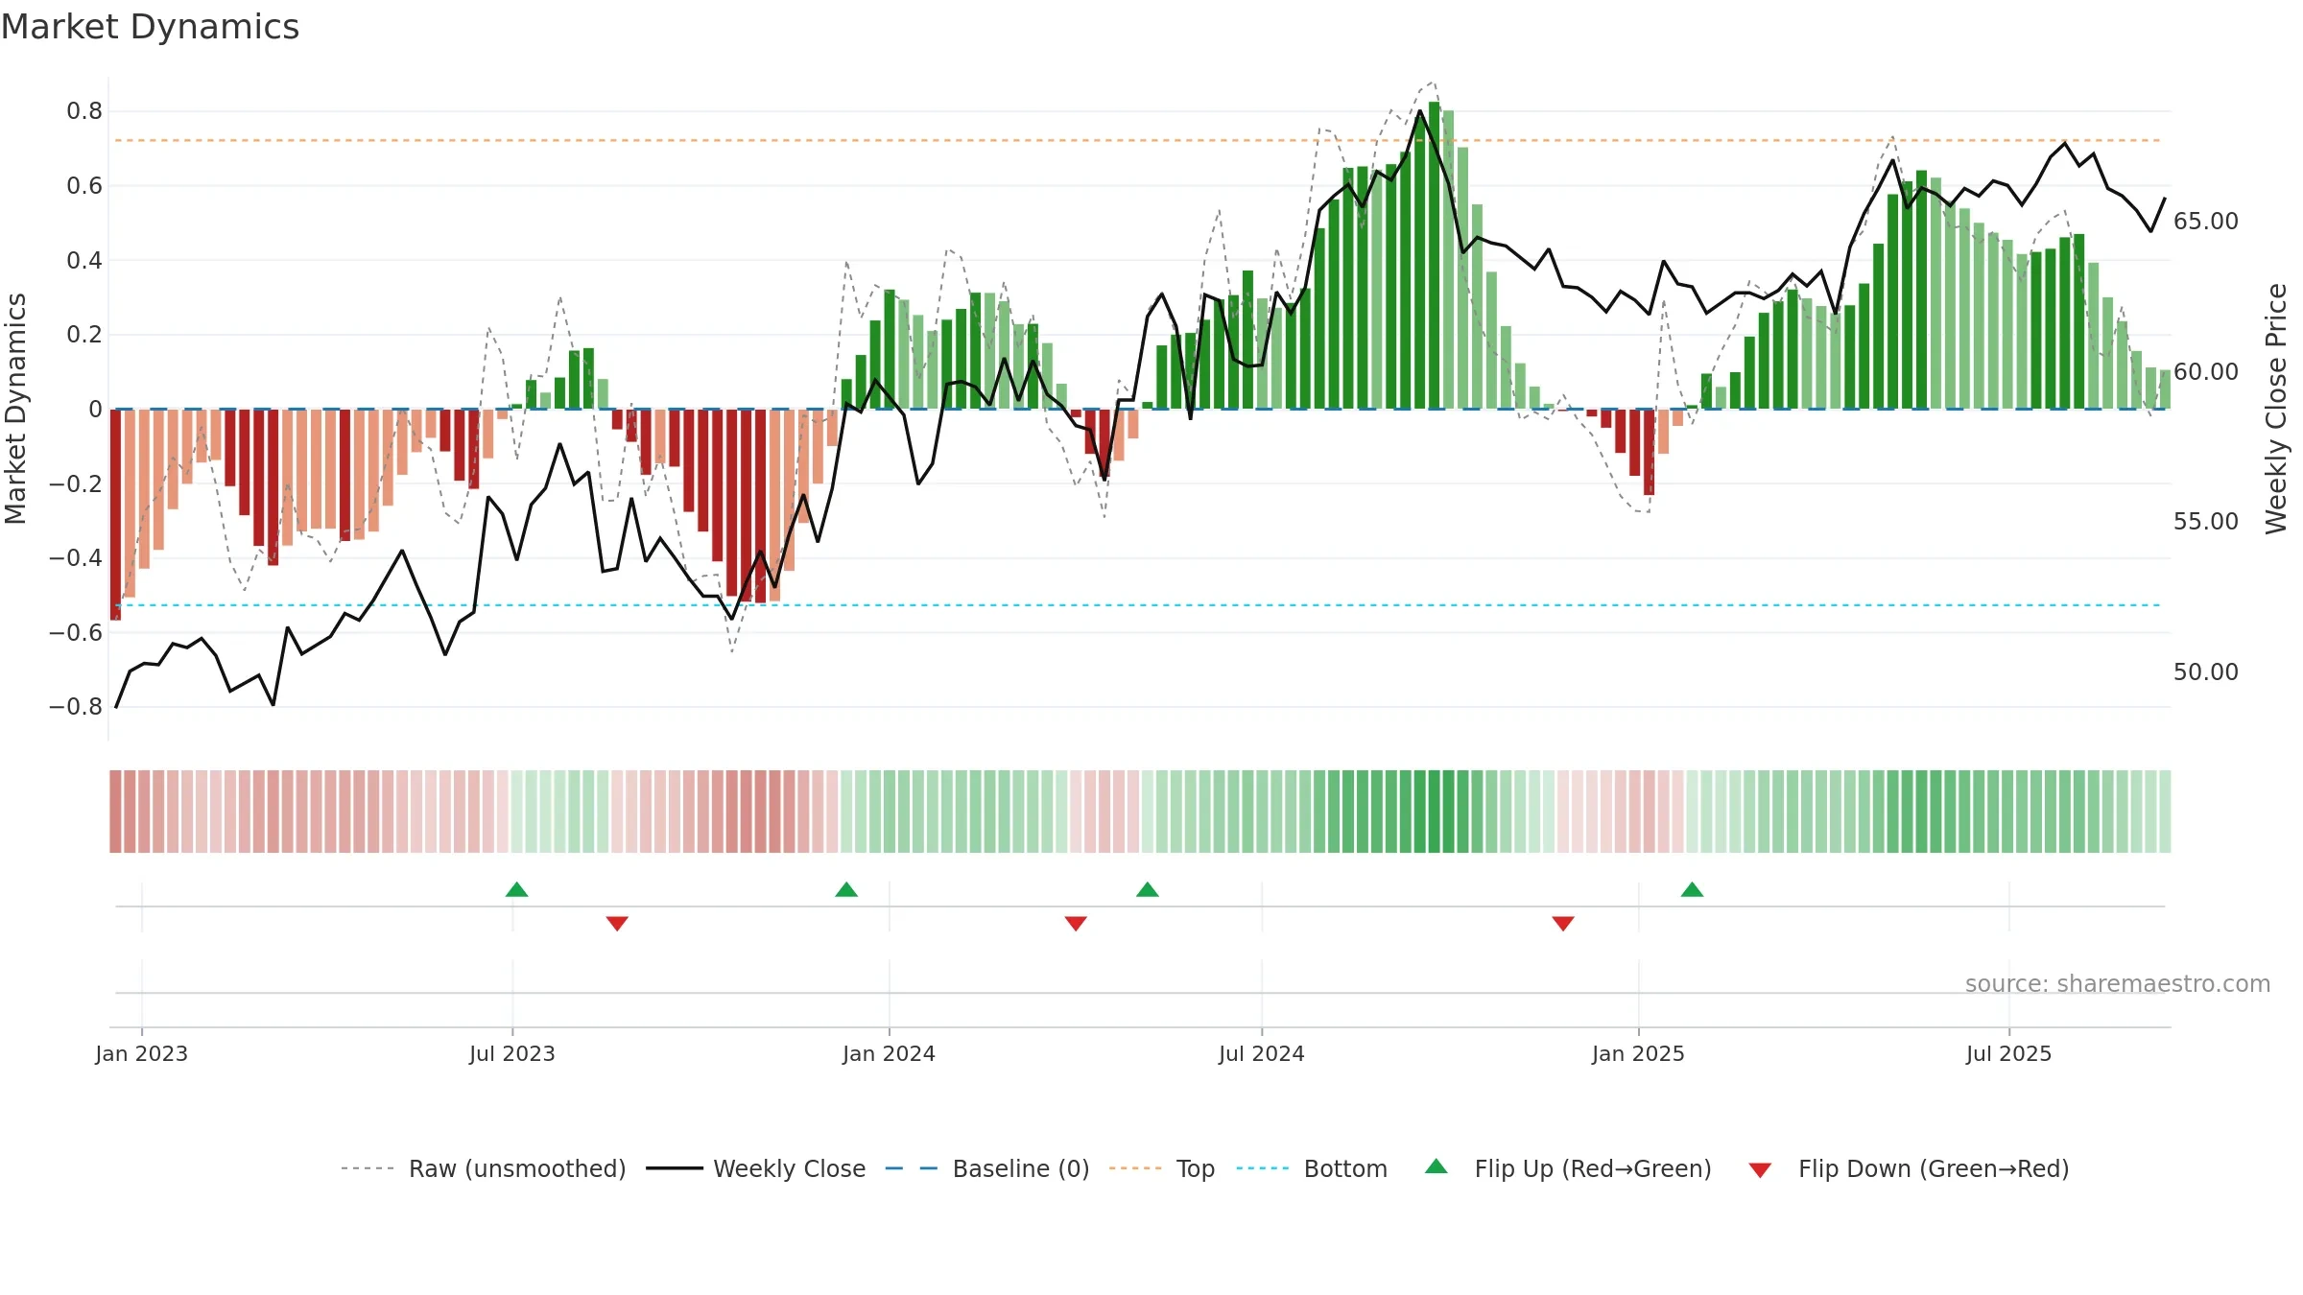Image resolution: width=2303 pixels, height=1295 pixels.
Task: Click the 60.00 price axis label
Action: point(2206,372)
